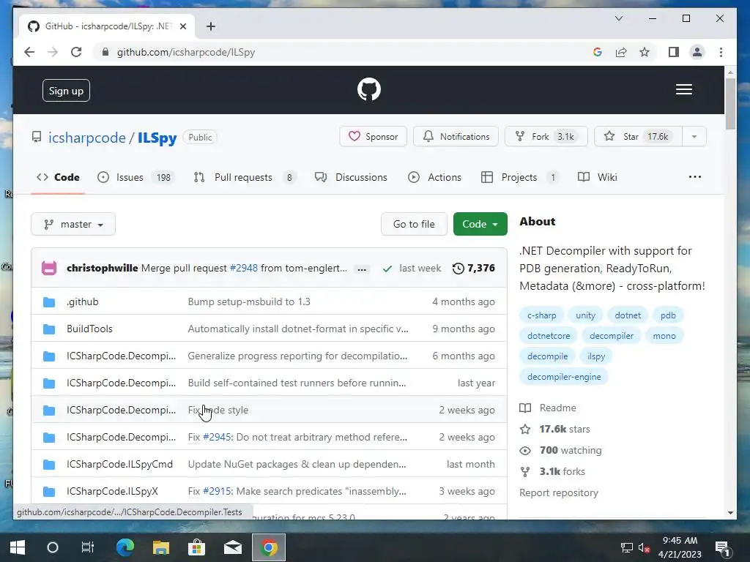Click the page vertical scrollbar thumb
750x562 pixels.
point(730,104)
